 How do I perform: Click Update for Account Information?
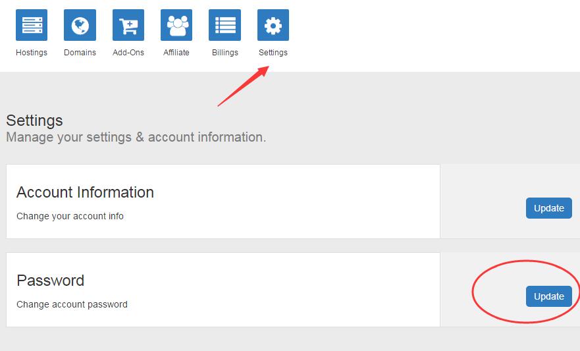(549, 208)
